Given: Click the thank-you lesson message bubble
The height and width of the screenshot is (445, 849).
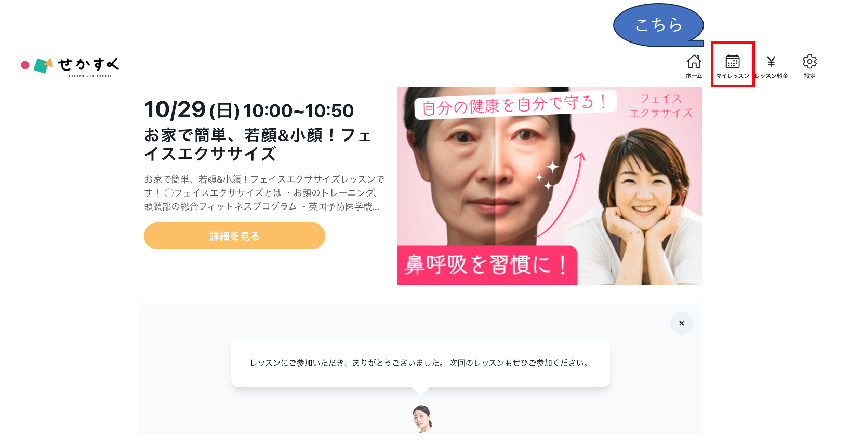Looking at the screenshot, I should point(420,363).
